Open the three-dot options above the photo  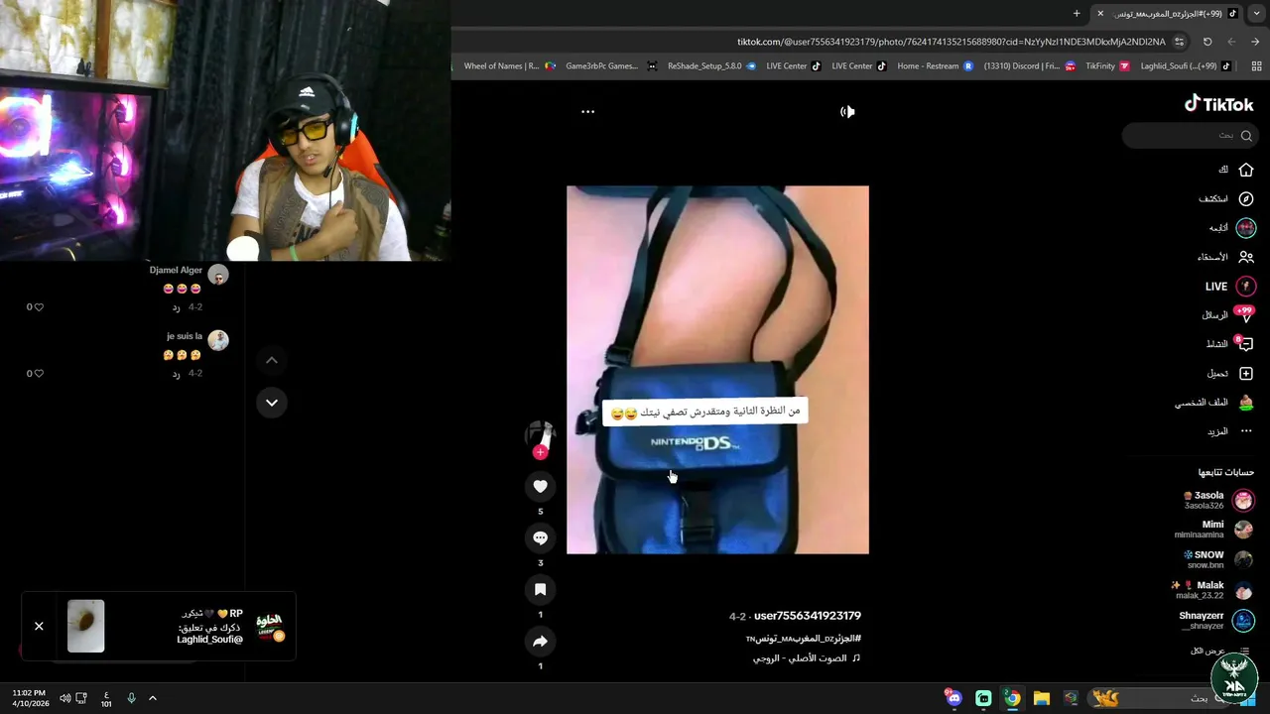pyautogui.click(x=587, y=111)
